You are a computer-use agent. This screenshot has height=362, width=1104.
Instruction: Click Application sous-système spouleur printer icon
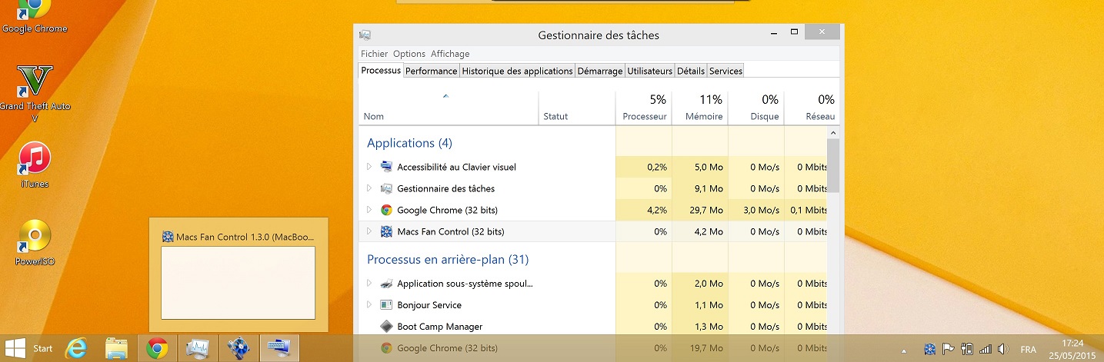[386, 284]
